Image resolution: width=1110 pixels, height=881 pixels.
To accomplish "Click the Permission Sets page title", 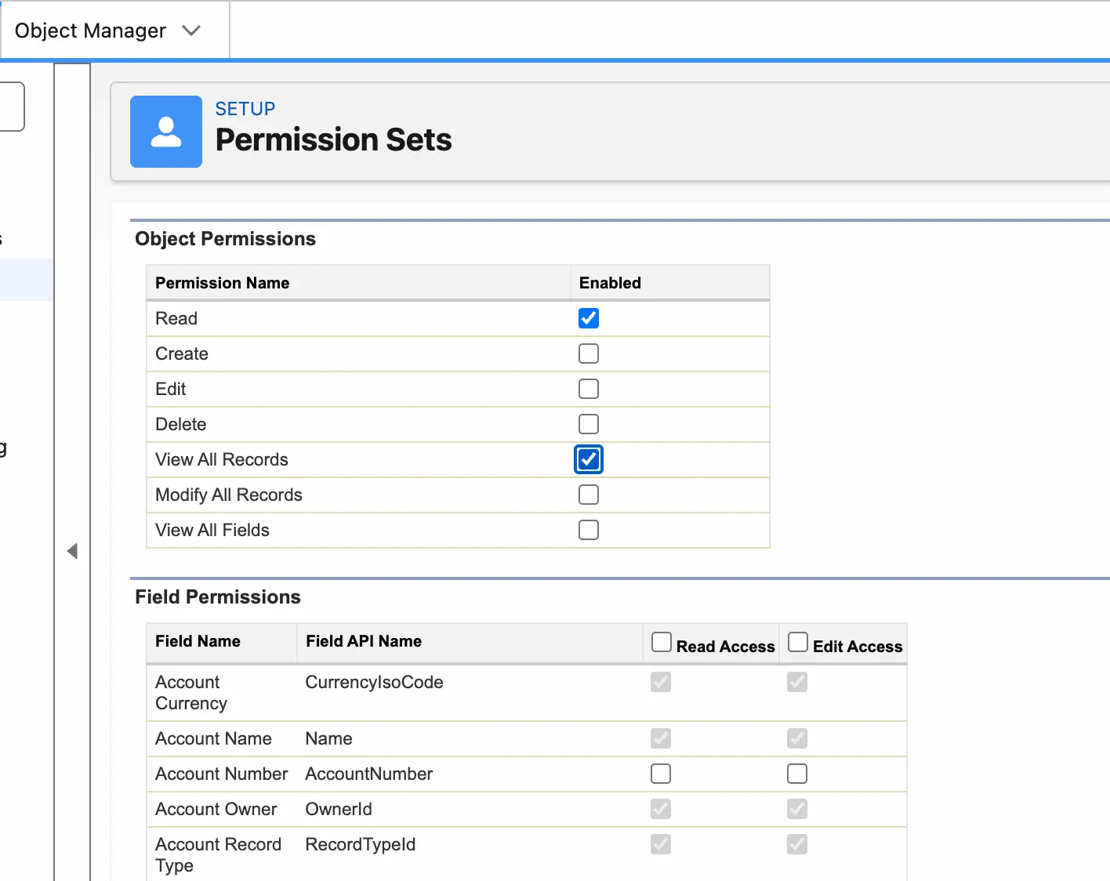I will click(x=333, y=140).
